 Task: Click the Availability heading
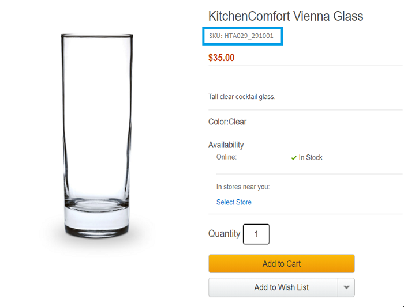click(226, 145)
